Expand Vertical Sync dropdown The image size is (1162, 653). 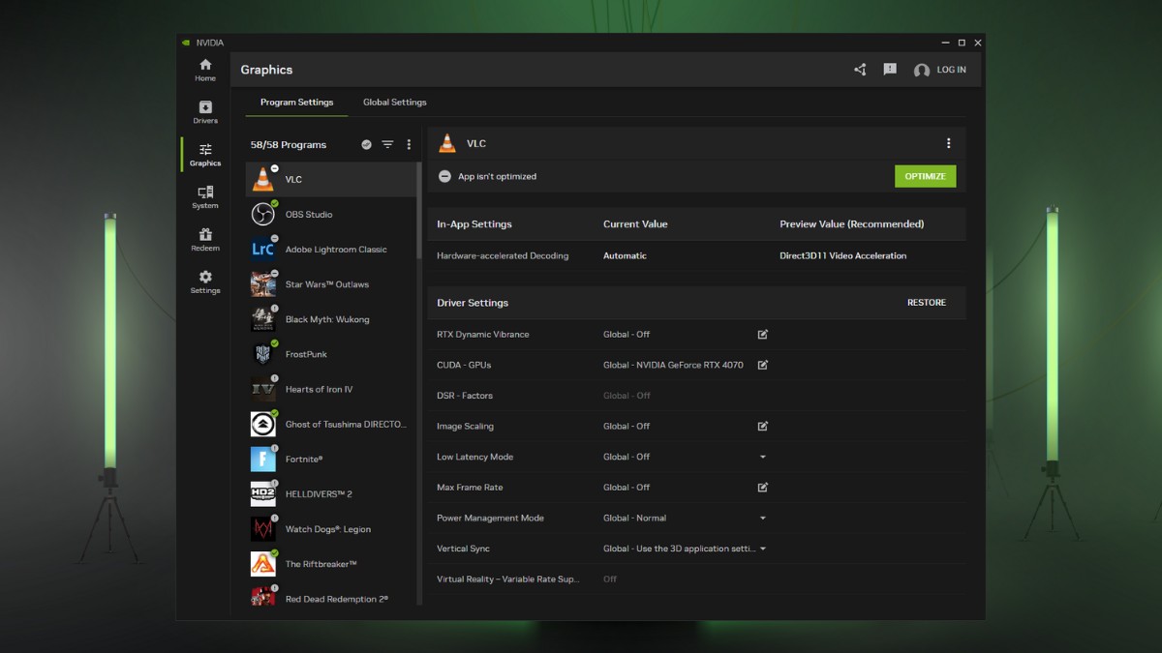tap(763, 549)
